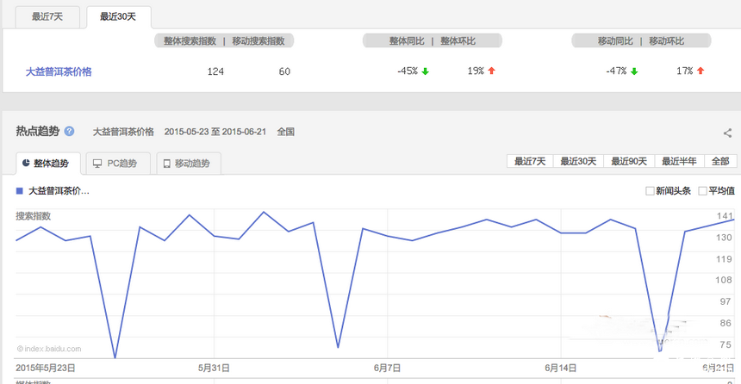
Task: Click the share icon beside the trend header
Action: pos(727,133)
